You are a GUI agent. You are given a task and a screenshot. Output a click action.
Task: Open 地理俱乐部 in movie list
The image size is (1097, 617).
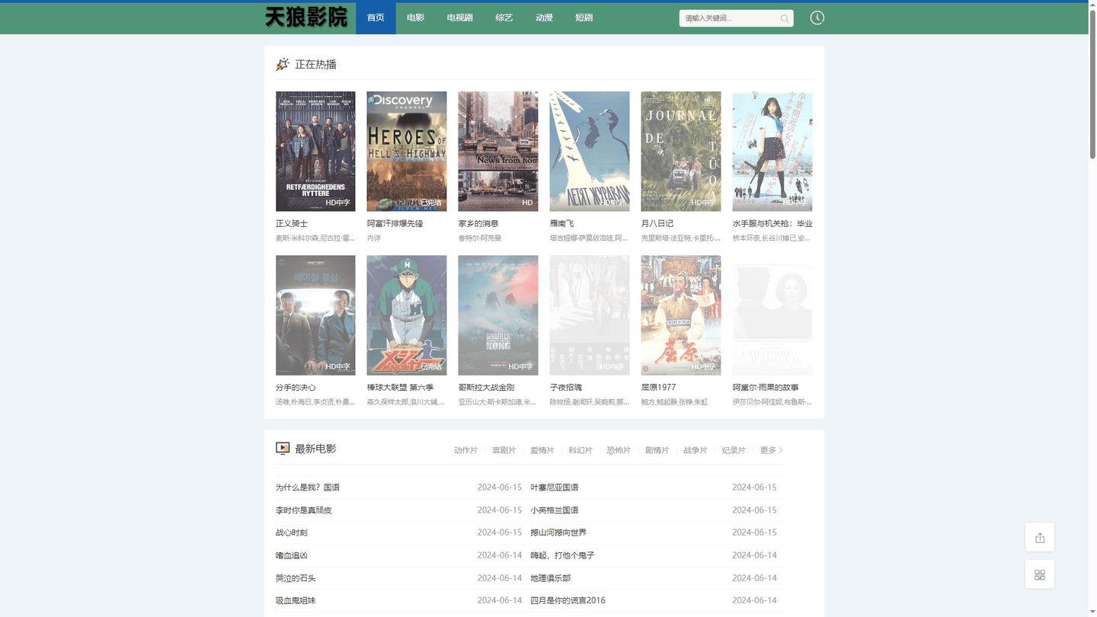coord(551,578)
